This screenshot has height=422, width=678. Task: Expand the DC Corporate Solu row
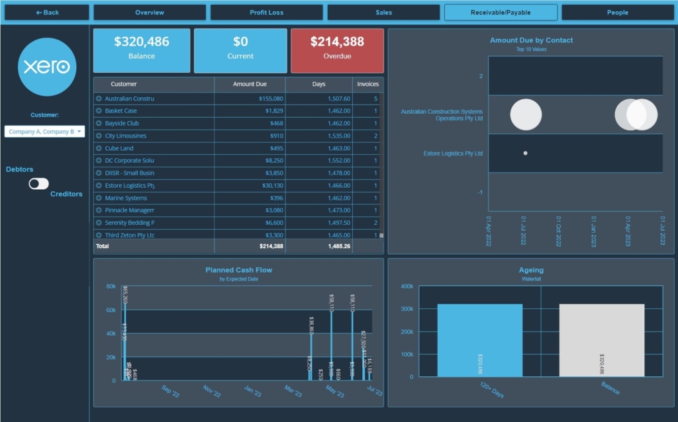point(99,160)
